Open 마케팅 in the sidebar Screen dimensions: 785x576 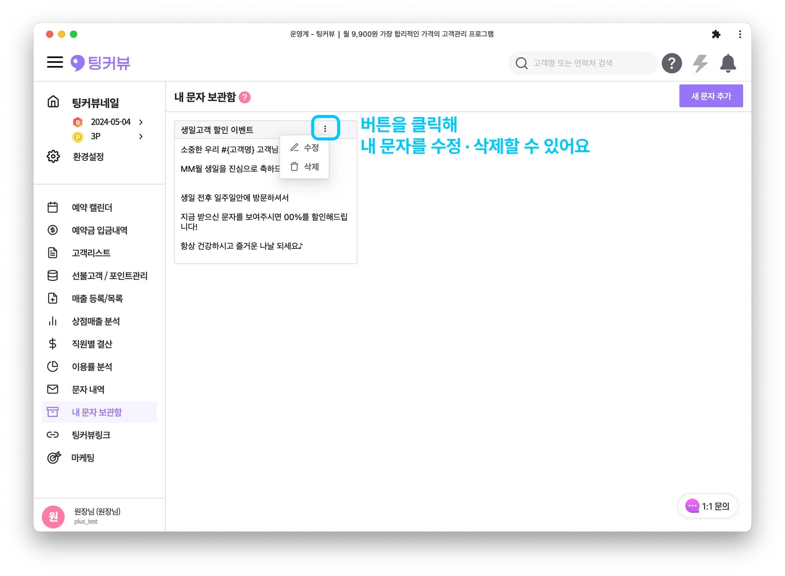[83, 458]
